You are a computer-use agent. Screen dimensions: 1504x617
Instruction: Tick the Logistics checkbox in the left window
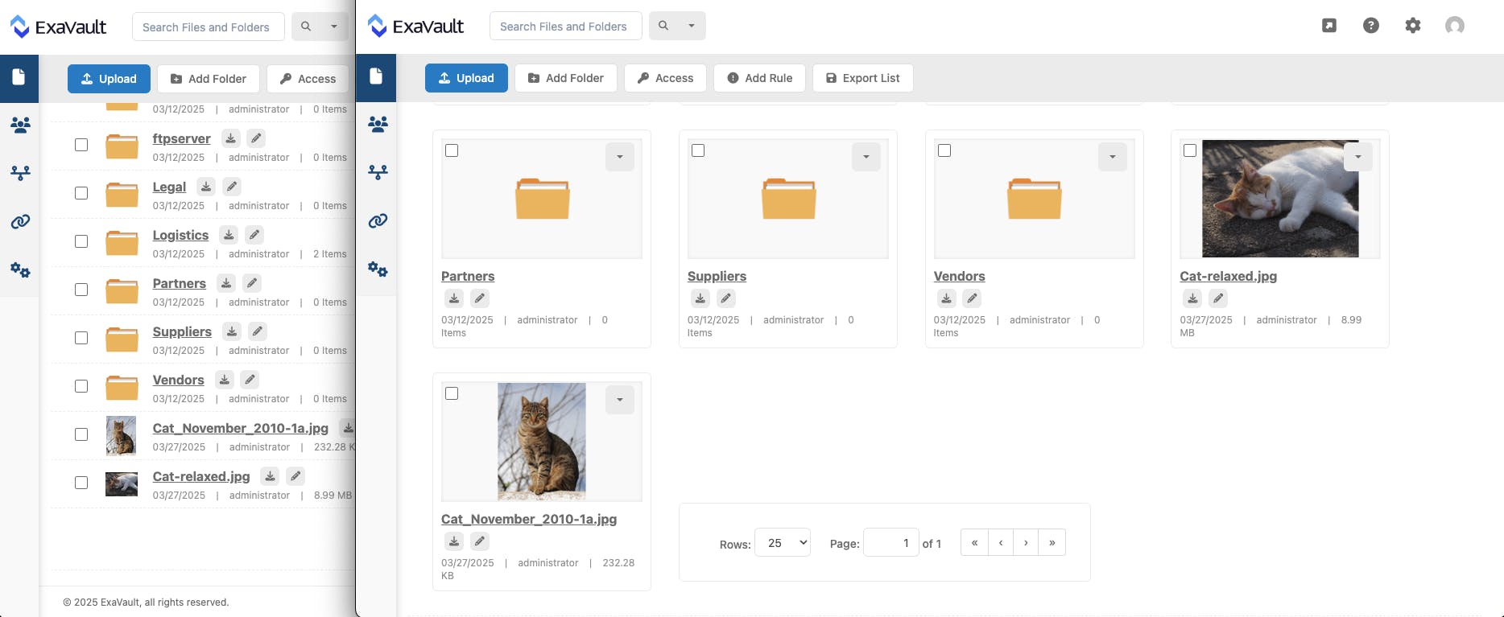[x=81, y=241]
